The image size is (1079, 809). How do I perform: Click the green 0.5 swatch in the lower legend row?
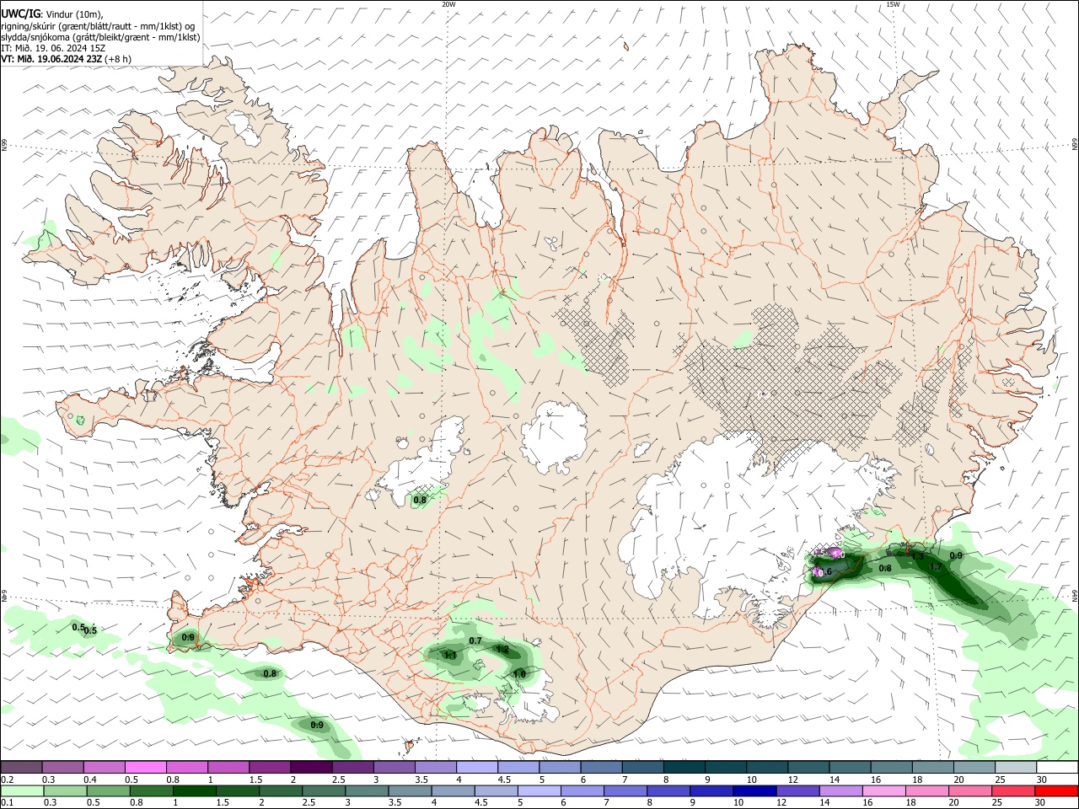pos(108,790)
